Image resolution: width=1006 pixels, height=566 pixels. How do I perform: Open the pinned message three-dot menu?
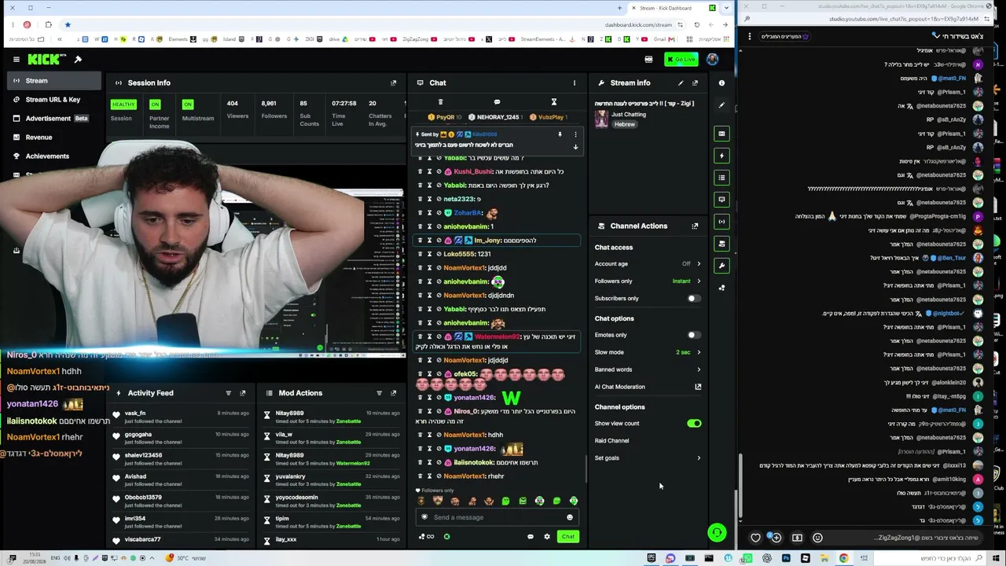pyautogui.click(x=575, y=134)
